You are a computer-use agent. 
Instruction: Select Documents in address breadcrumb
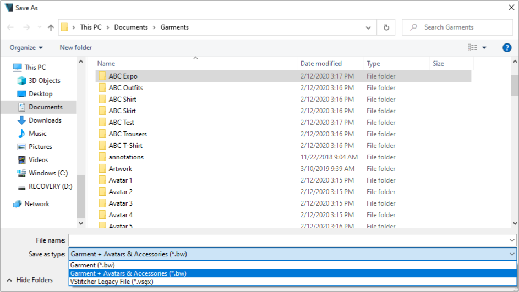tap(131, 27)
